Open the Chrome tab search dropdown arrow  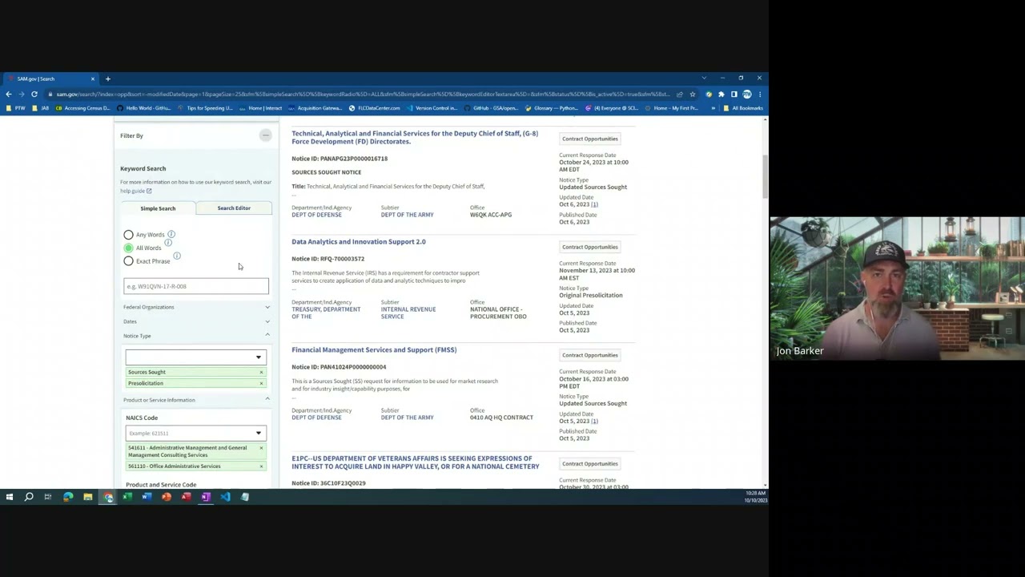pos(704,79)
